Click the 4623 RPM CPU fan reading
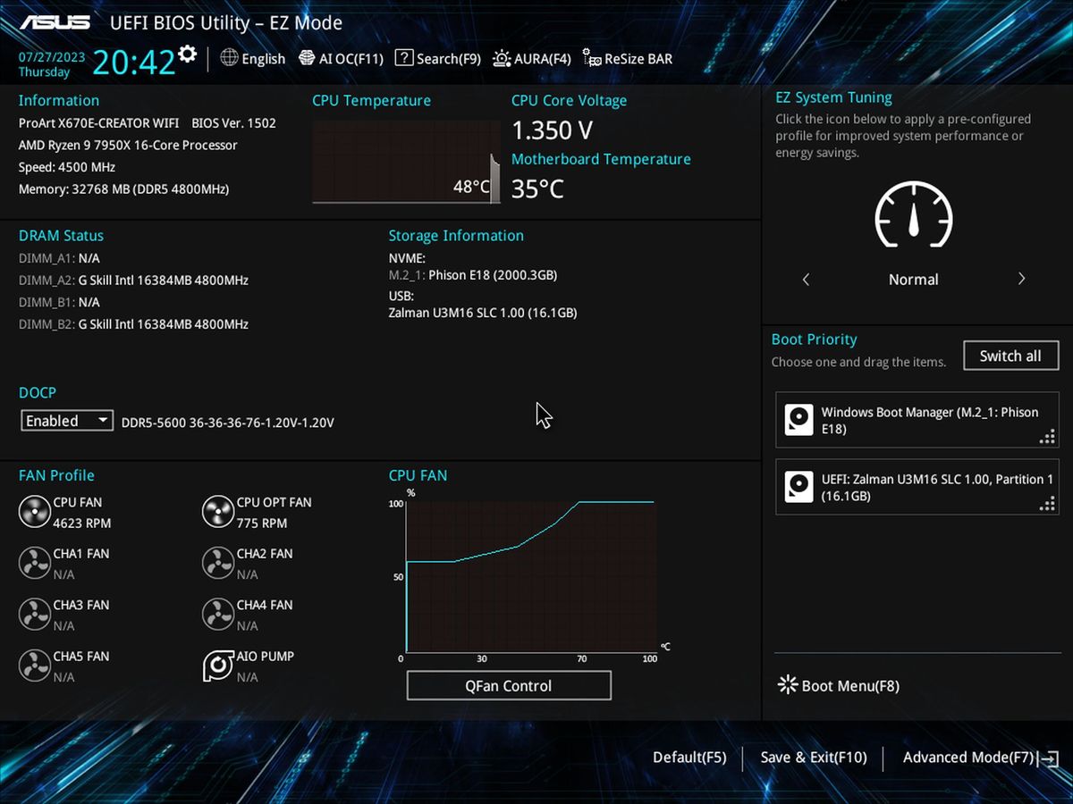1073x804 pixels. point(82,523)
